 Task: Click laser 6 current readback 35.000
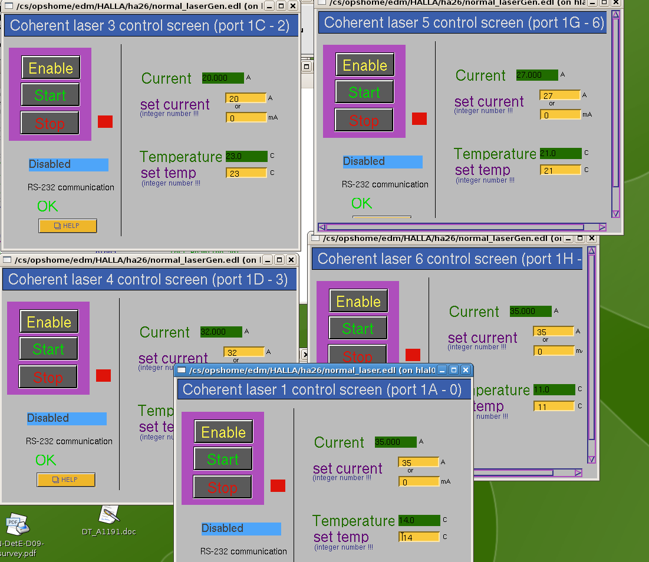tap(531, 311)
